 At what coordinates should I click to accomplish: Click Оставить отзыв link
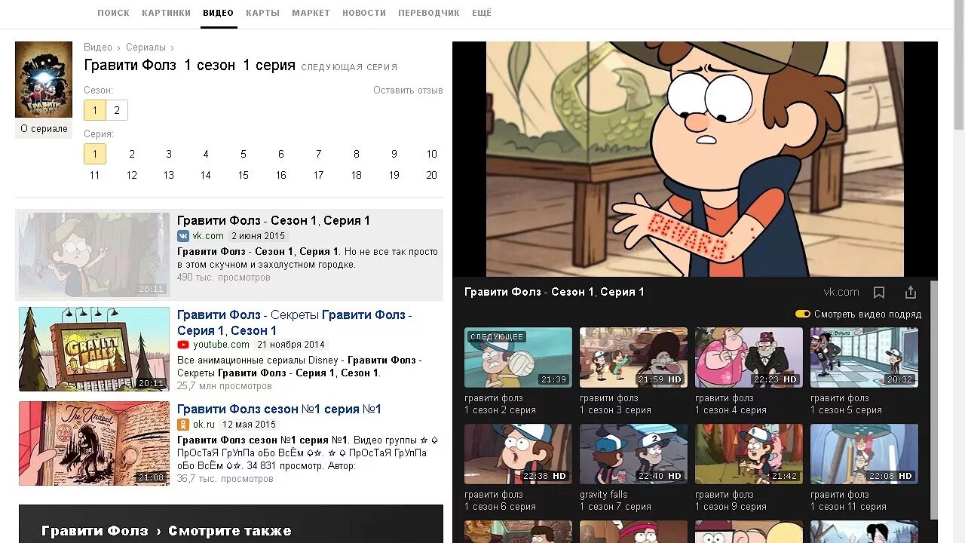408,90
